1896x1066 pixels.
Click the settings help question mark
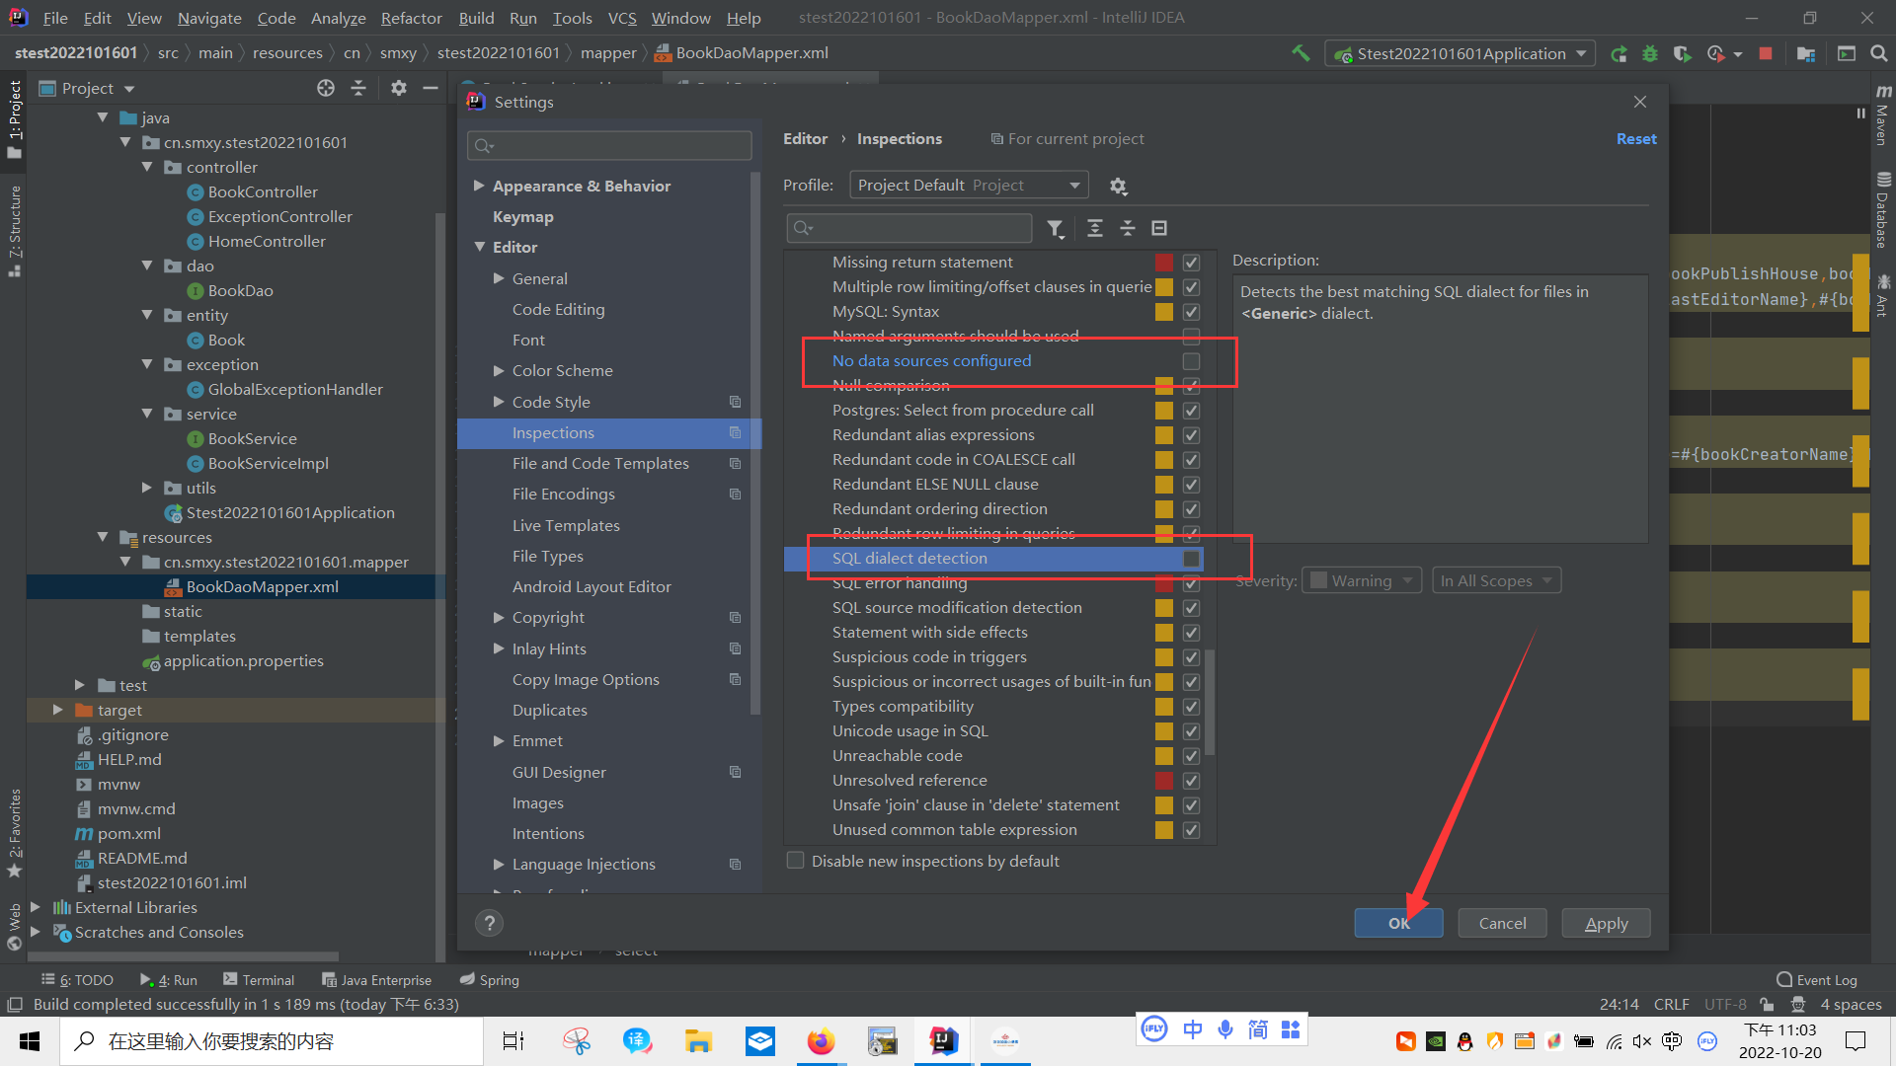[x=489, y=923]
